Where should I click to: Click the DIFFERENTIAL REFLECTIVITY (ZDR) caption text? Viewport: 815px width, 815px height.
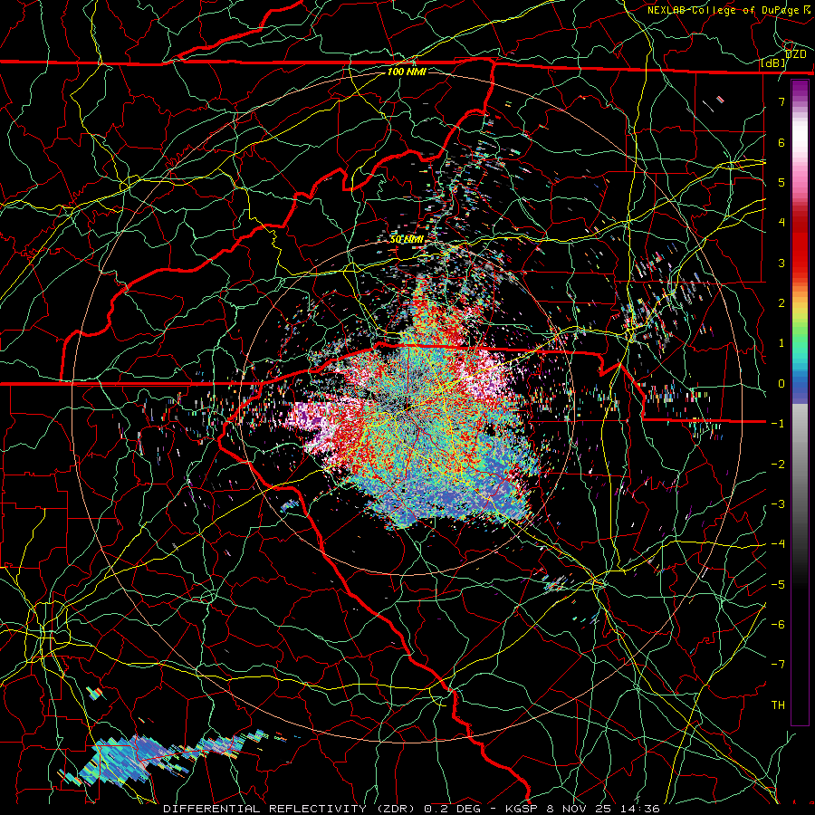tap(289, 809)
